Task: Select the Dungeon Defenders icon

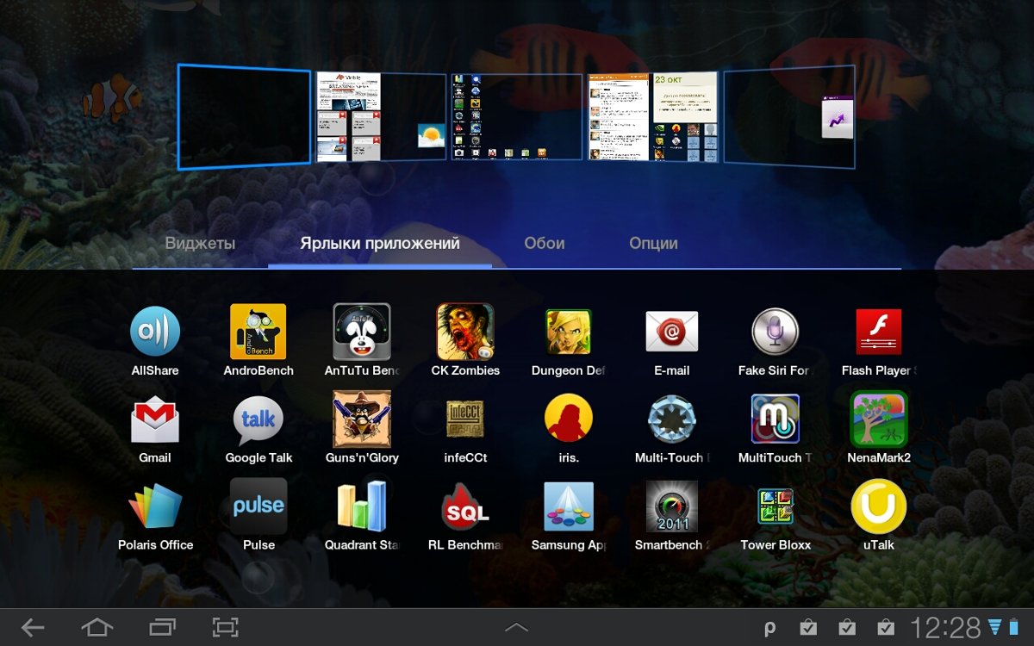Action: 569,332
